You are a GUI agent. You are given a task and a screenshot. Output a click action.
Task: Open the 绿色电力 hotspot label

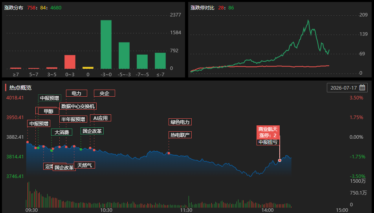(180, 122)
